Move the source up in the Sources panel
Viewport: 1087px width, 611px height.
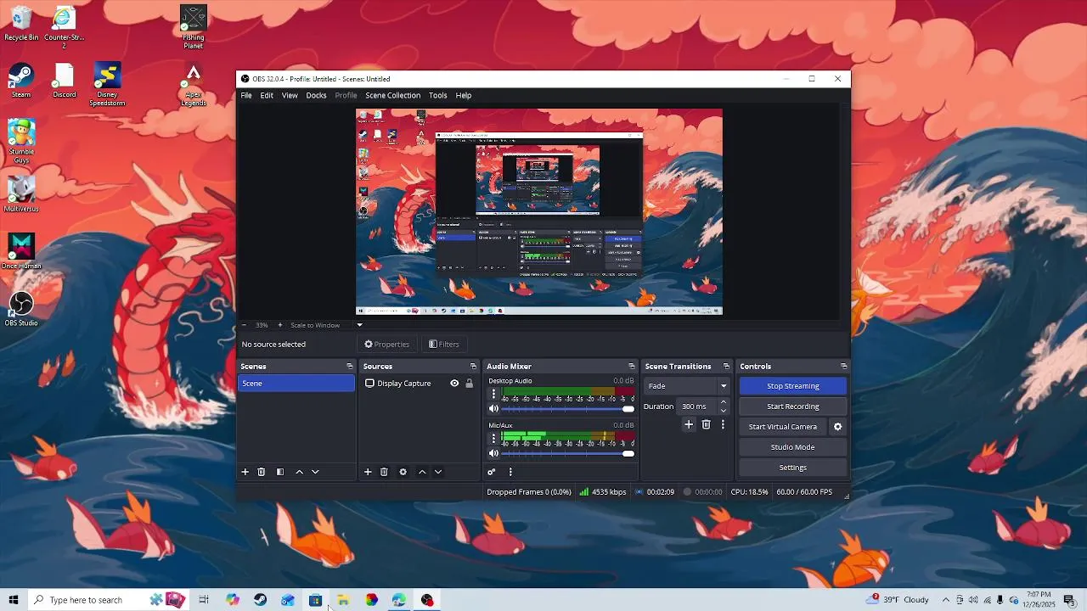coord(422,472)
